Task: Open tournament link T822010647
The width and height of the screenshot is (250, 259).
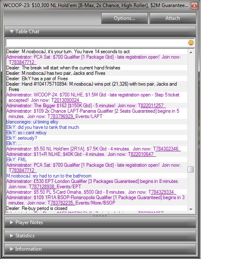Action: coord(142,154)
